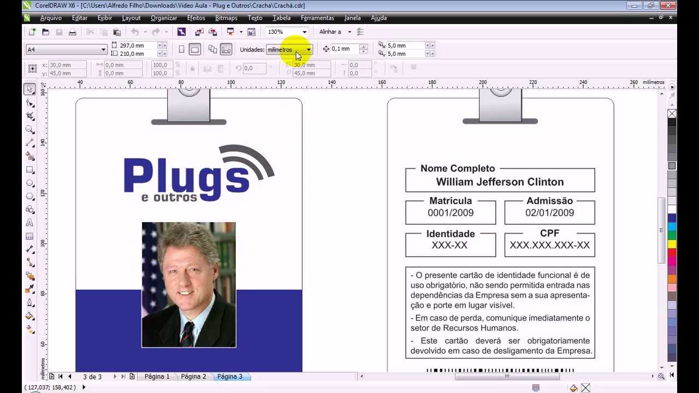Open the Unidades milímetros dropdown

pos(308,50)
